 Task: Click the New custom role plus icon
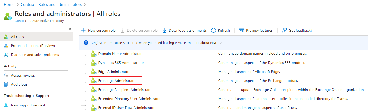pos(83,30)
